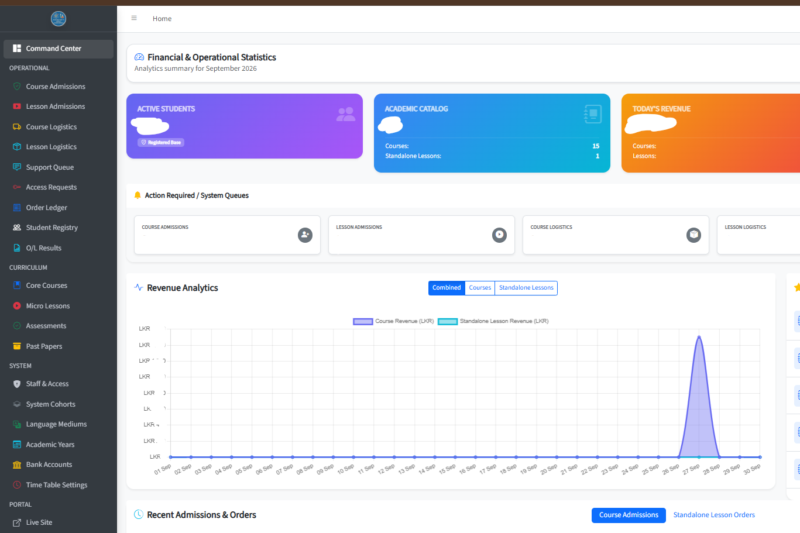Click System Cohorts layers icon

[x=17, y=404]
